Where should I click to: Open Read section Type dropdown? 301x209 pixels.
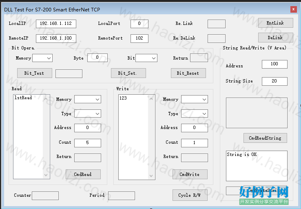pyautogui.click(x=88, y=113)
